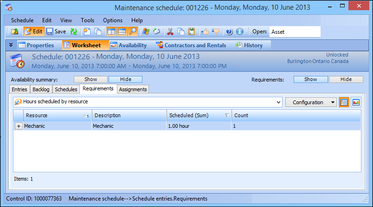Click the Paste clipboard icon
This screenshot has width=373, height=207.
[192, 31]
